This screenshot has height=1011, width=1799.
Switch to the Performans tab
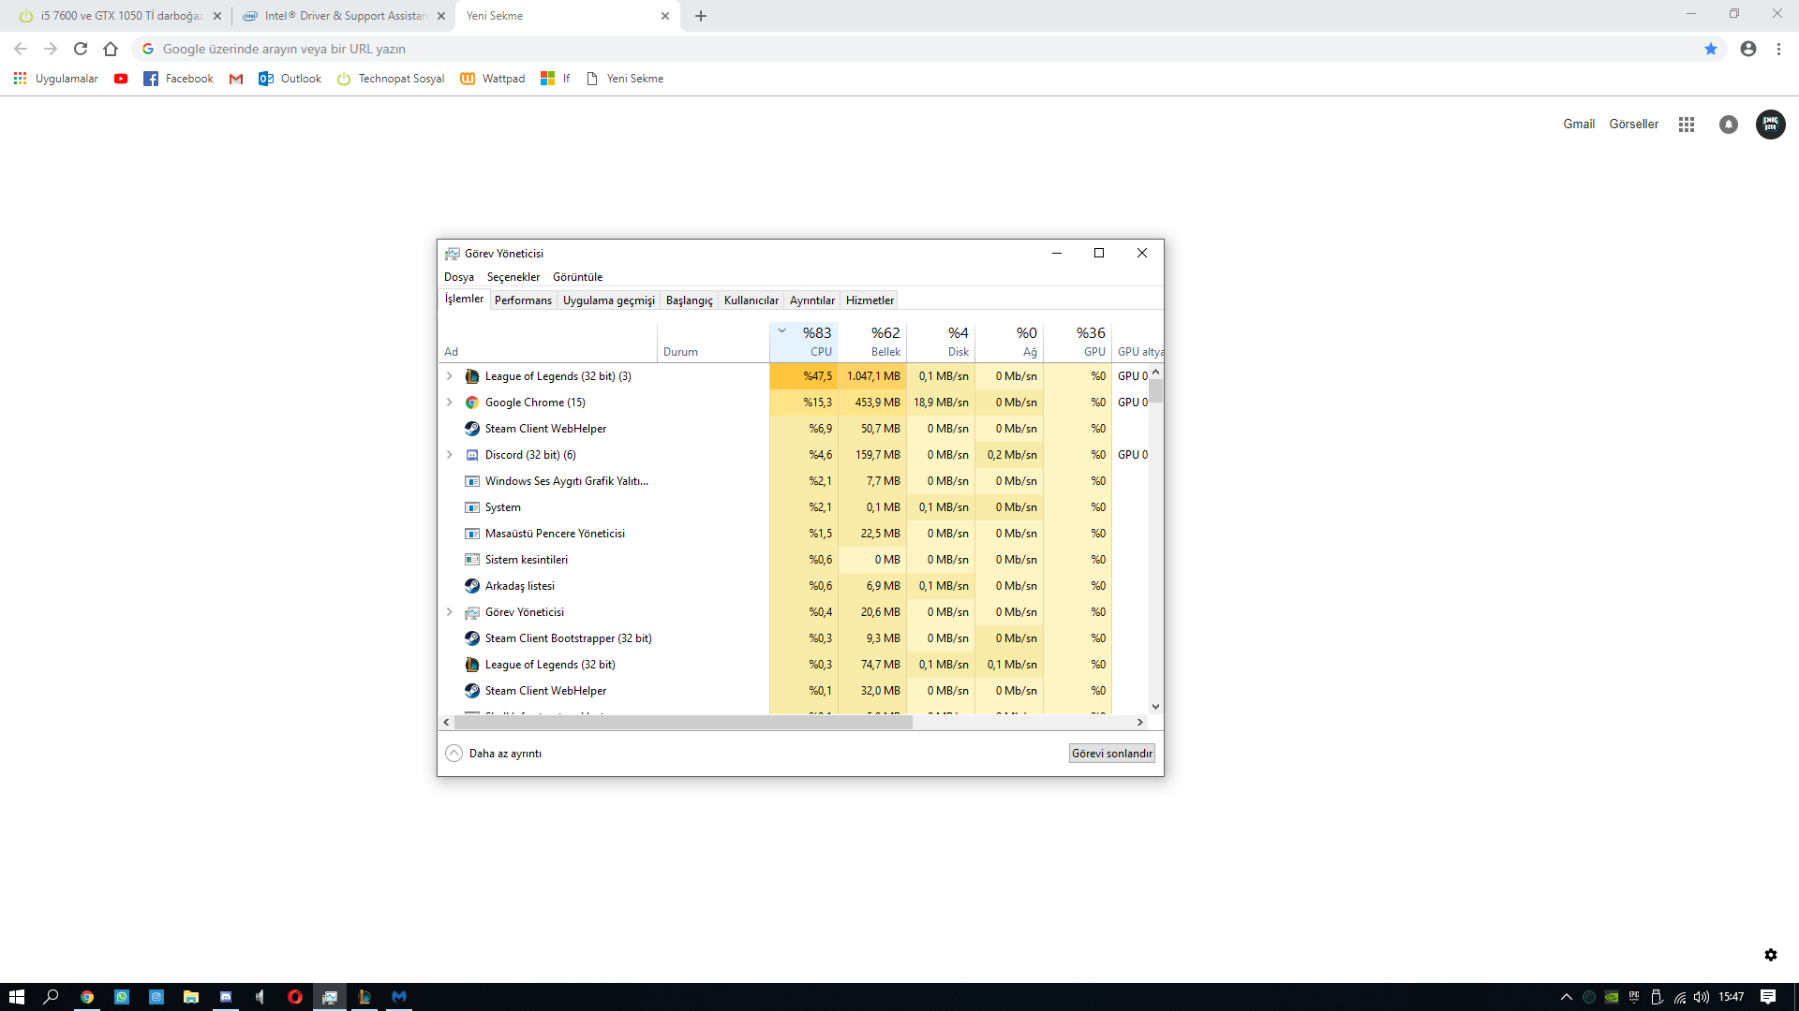coord(523,300)
